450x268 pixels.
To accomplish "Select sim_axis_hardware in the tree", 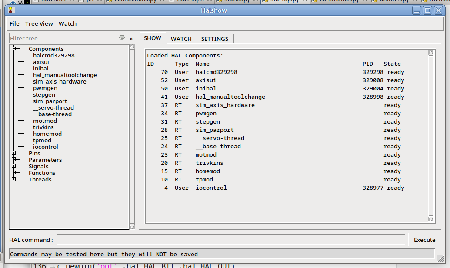I will pyautogui.click(x=60, y=82).
